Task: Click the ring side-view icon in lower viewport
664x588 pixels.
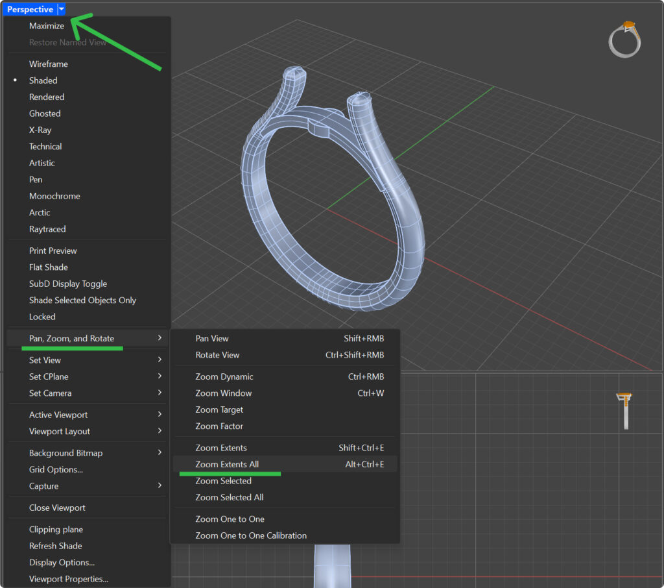Action: click(625, 411)
